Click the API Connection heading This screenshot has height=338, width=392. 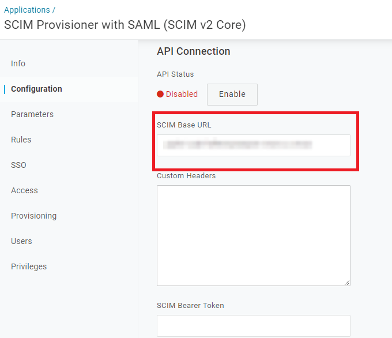pos(194,51)
